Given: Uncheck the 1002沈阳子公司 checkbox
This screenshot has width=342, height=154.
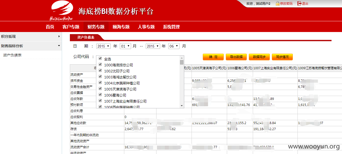Looking at the screenshot, I should [x=100, y=71].
